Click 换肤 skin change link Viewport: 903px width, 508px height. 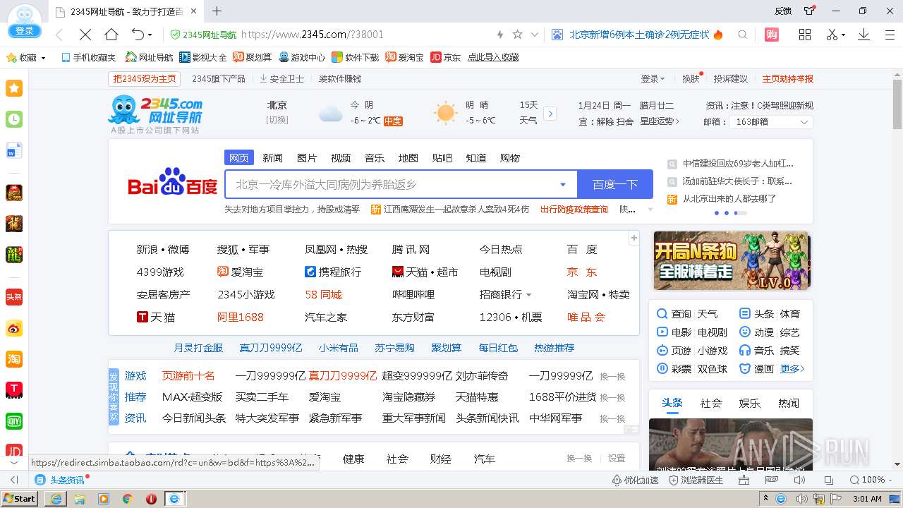691,79
